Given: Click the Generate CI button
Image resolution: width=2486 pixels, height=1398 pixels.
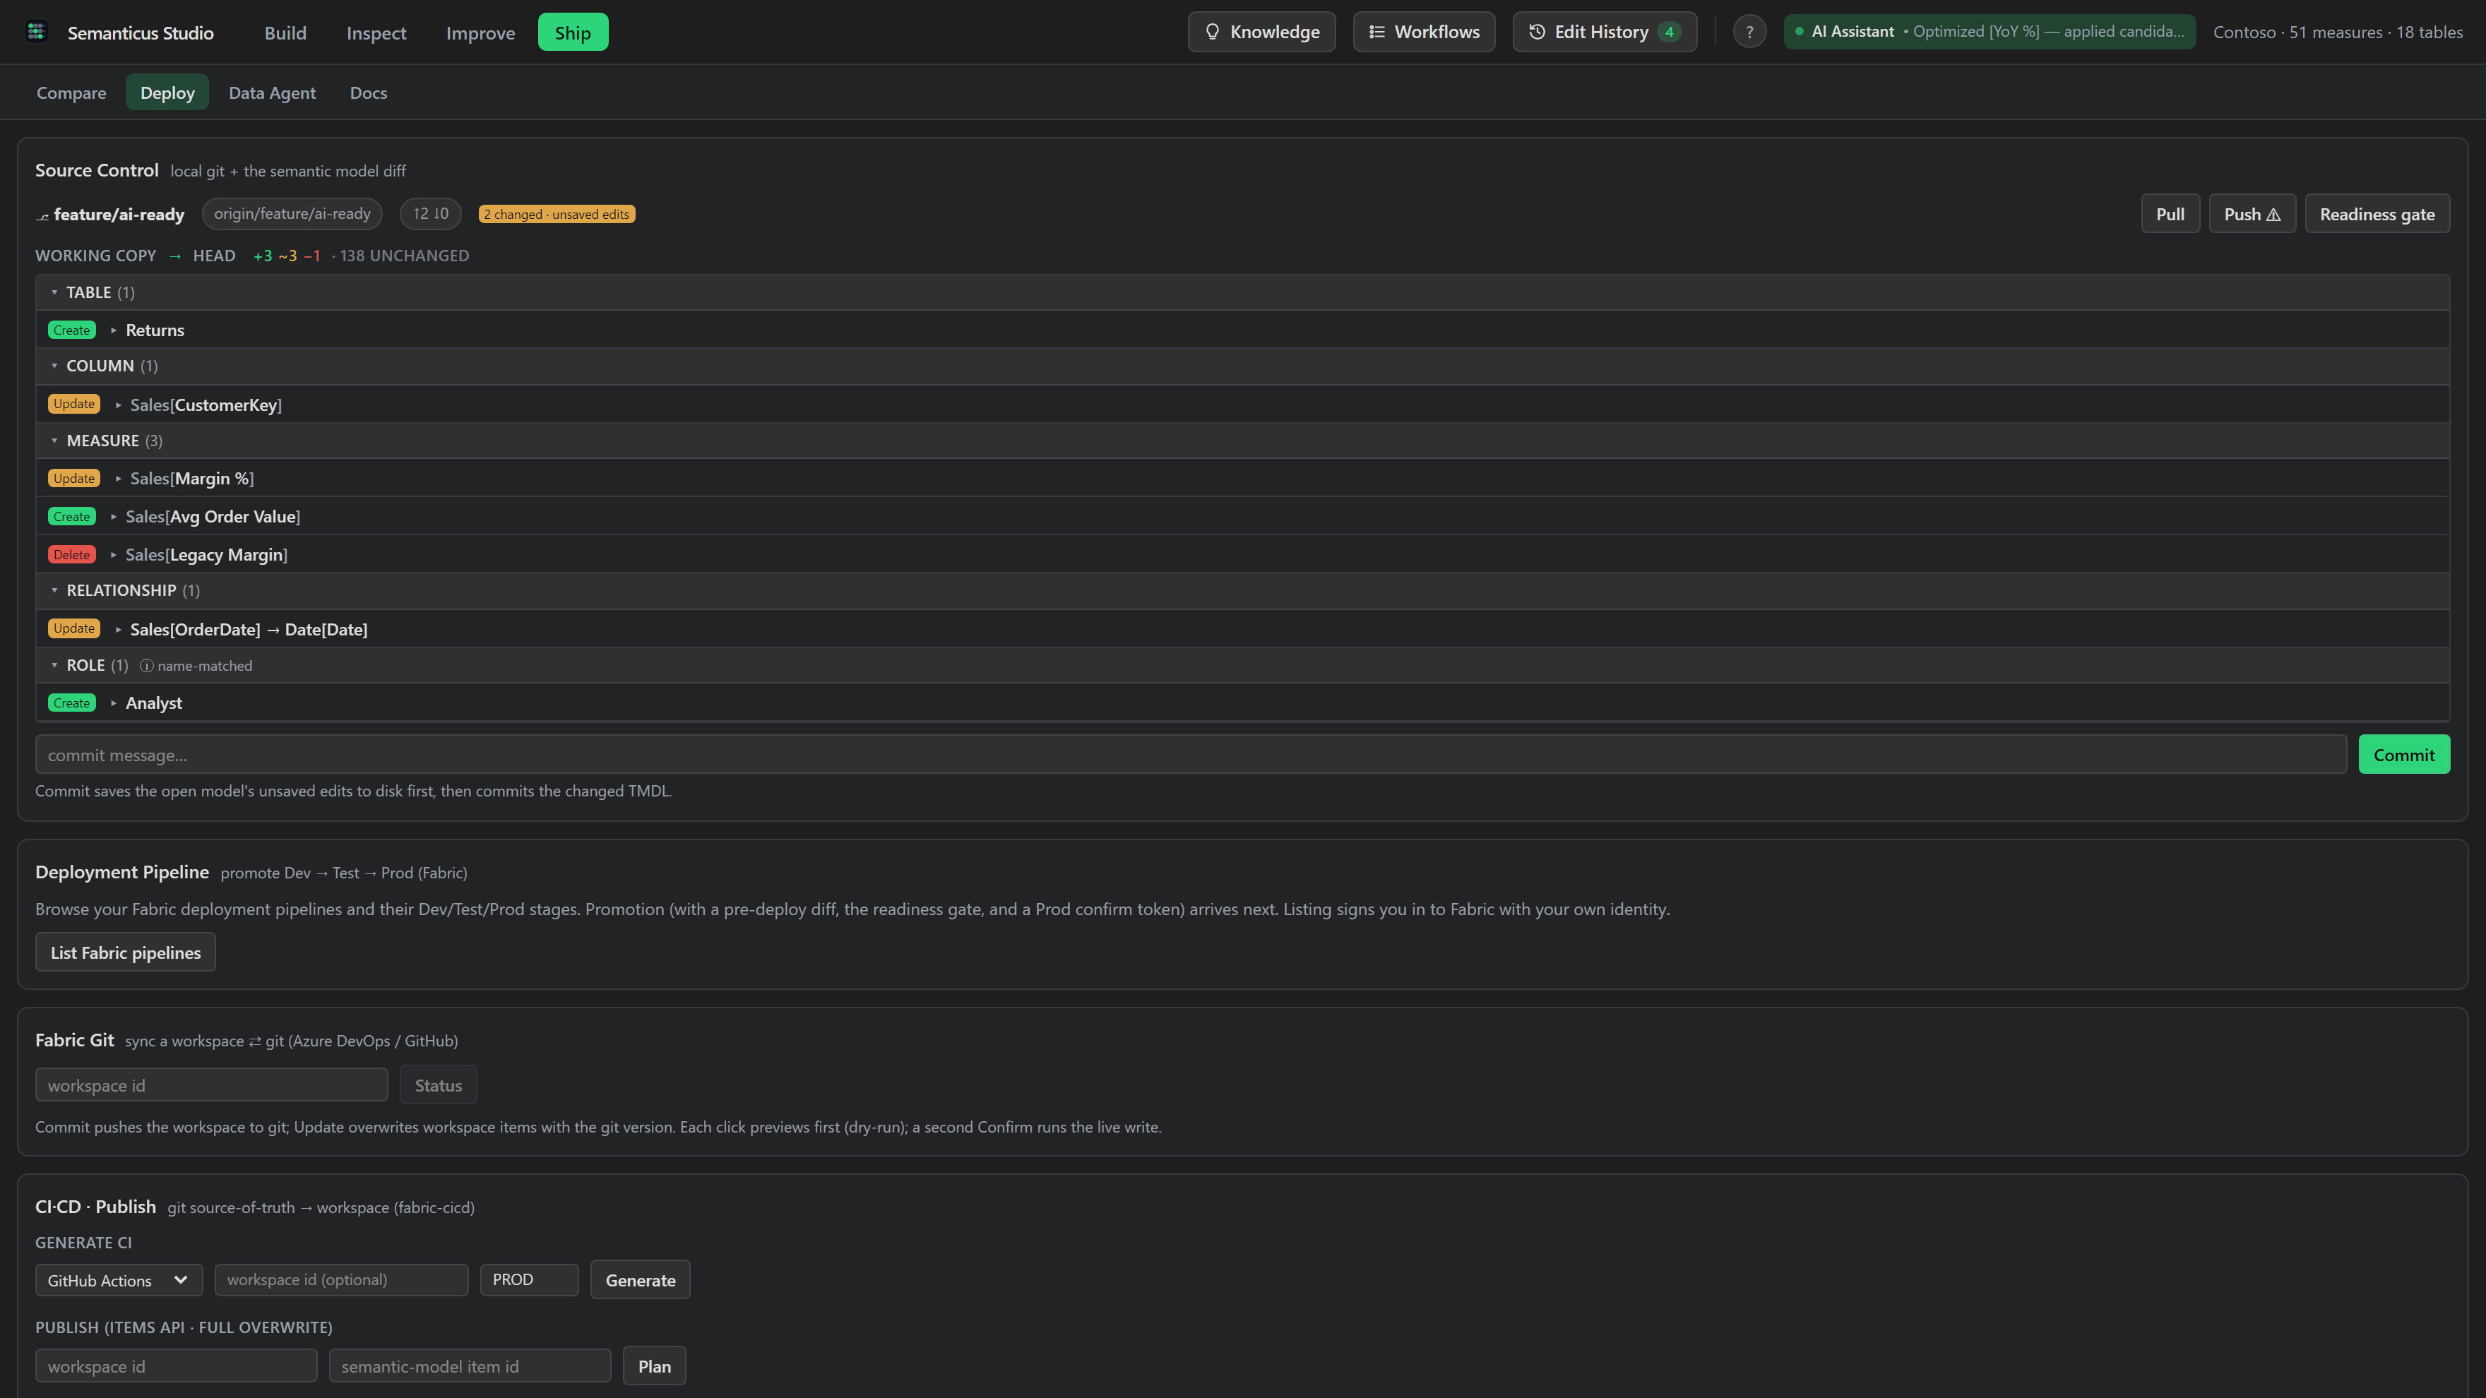Looking at the screenshot, I should tap(640, 1280).
